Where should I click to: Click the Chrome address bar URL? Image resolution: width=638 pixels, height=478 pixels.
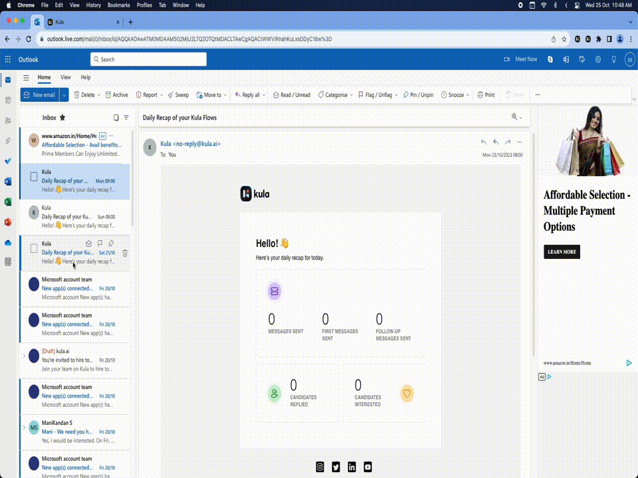[189, 39]
